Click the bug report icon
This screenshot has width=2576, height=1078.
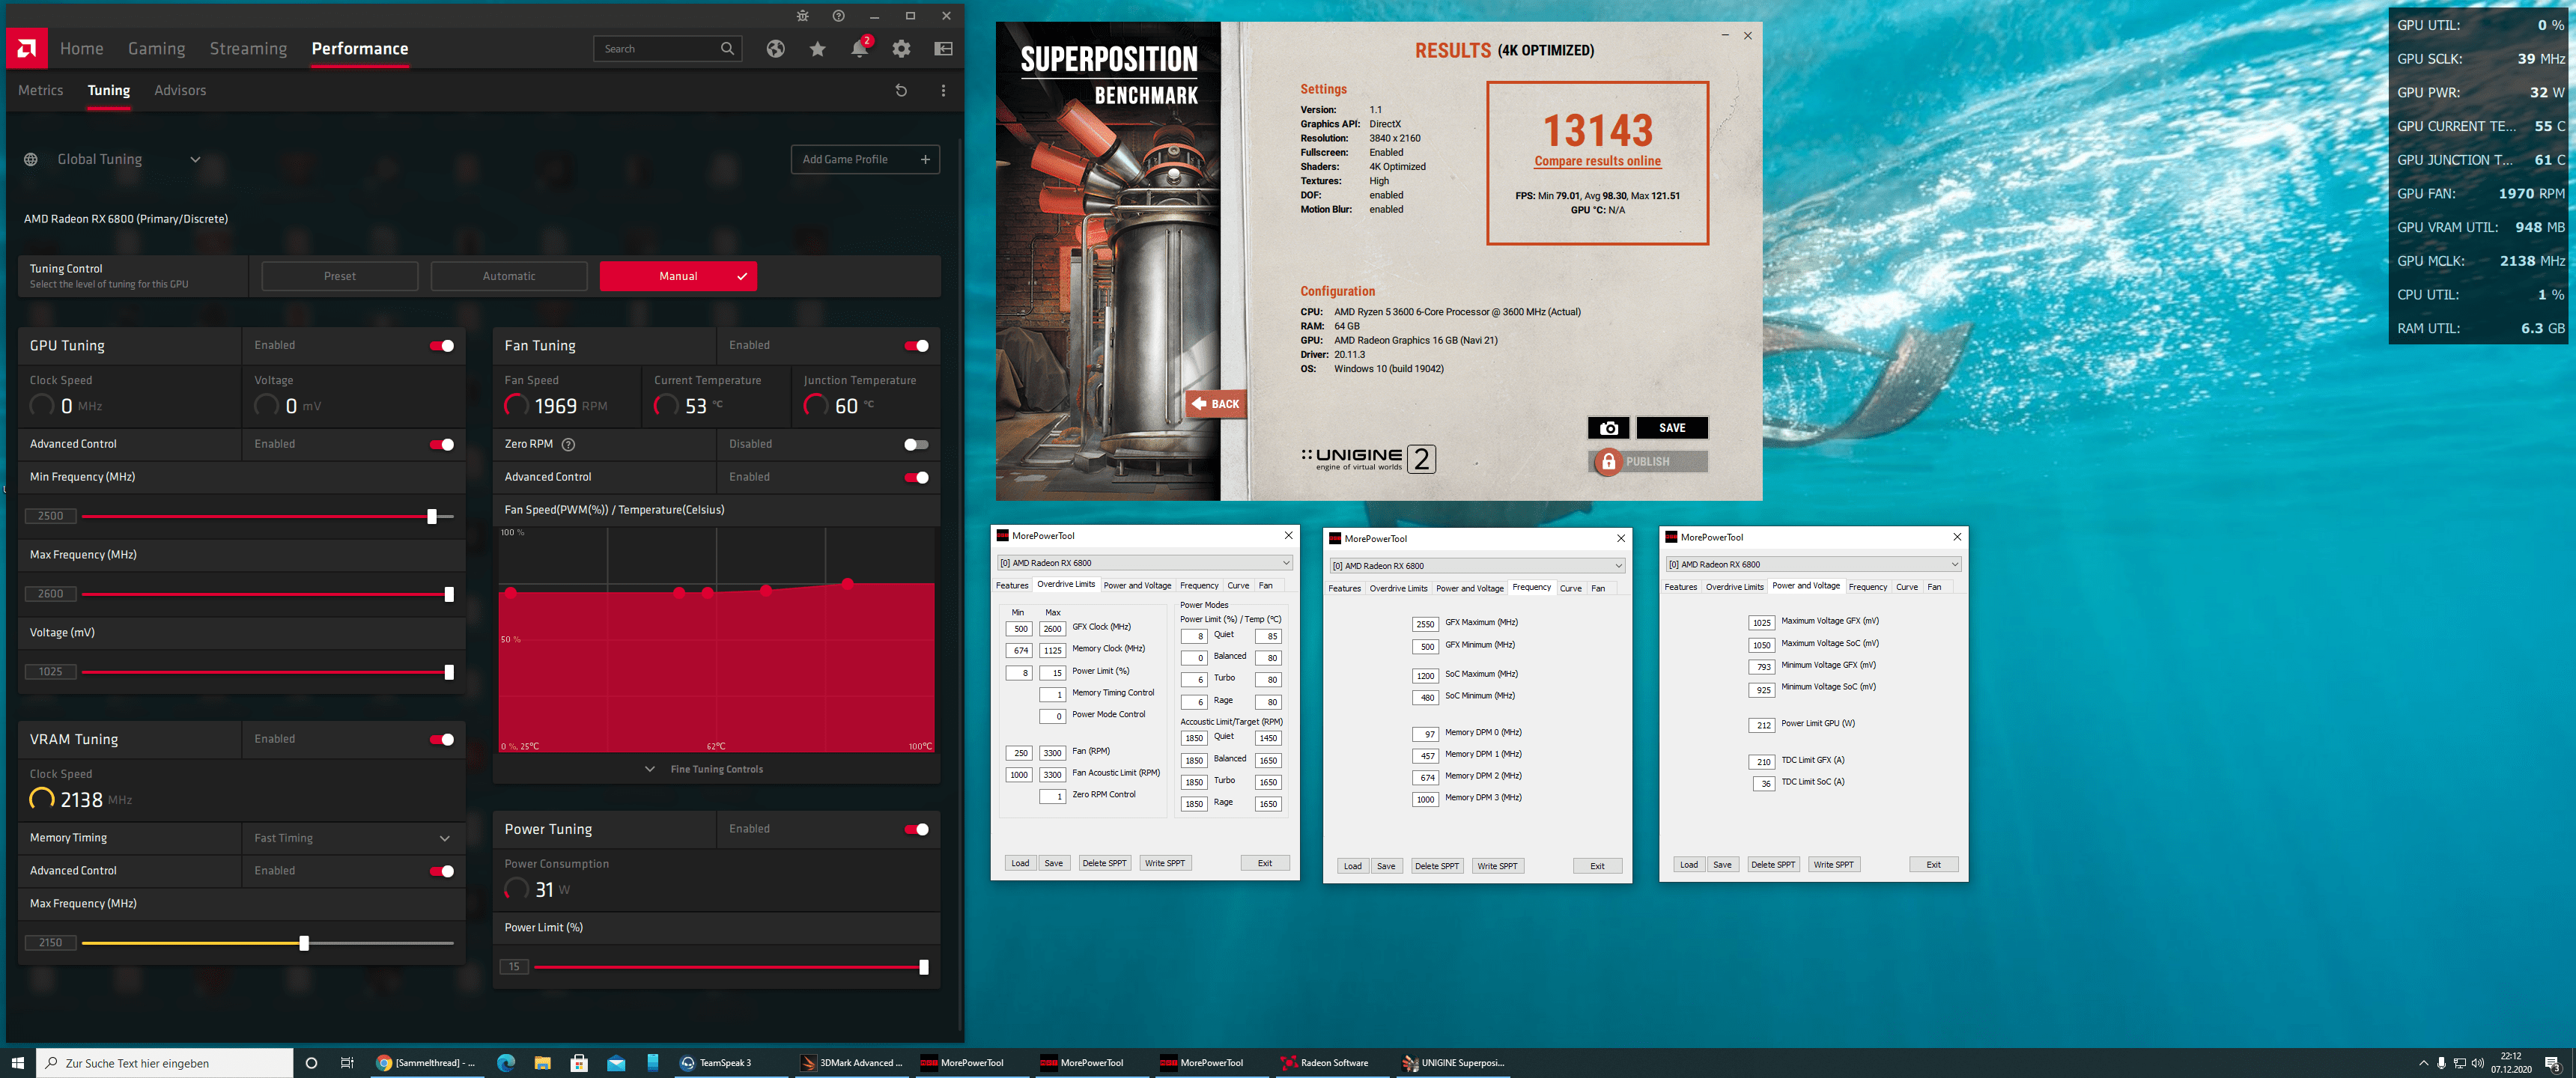point(802,16)
